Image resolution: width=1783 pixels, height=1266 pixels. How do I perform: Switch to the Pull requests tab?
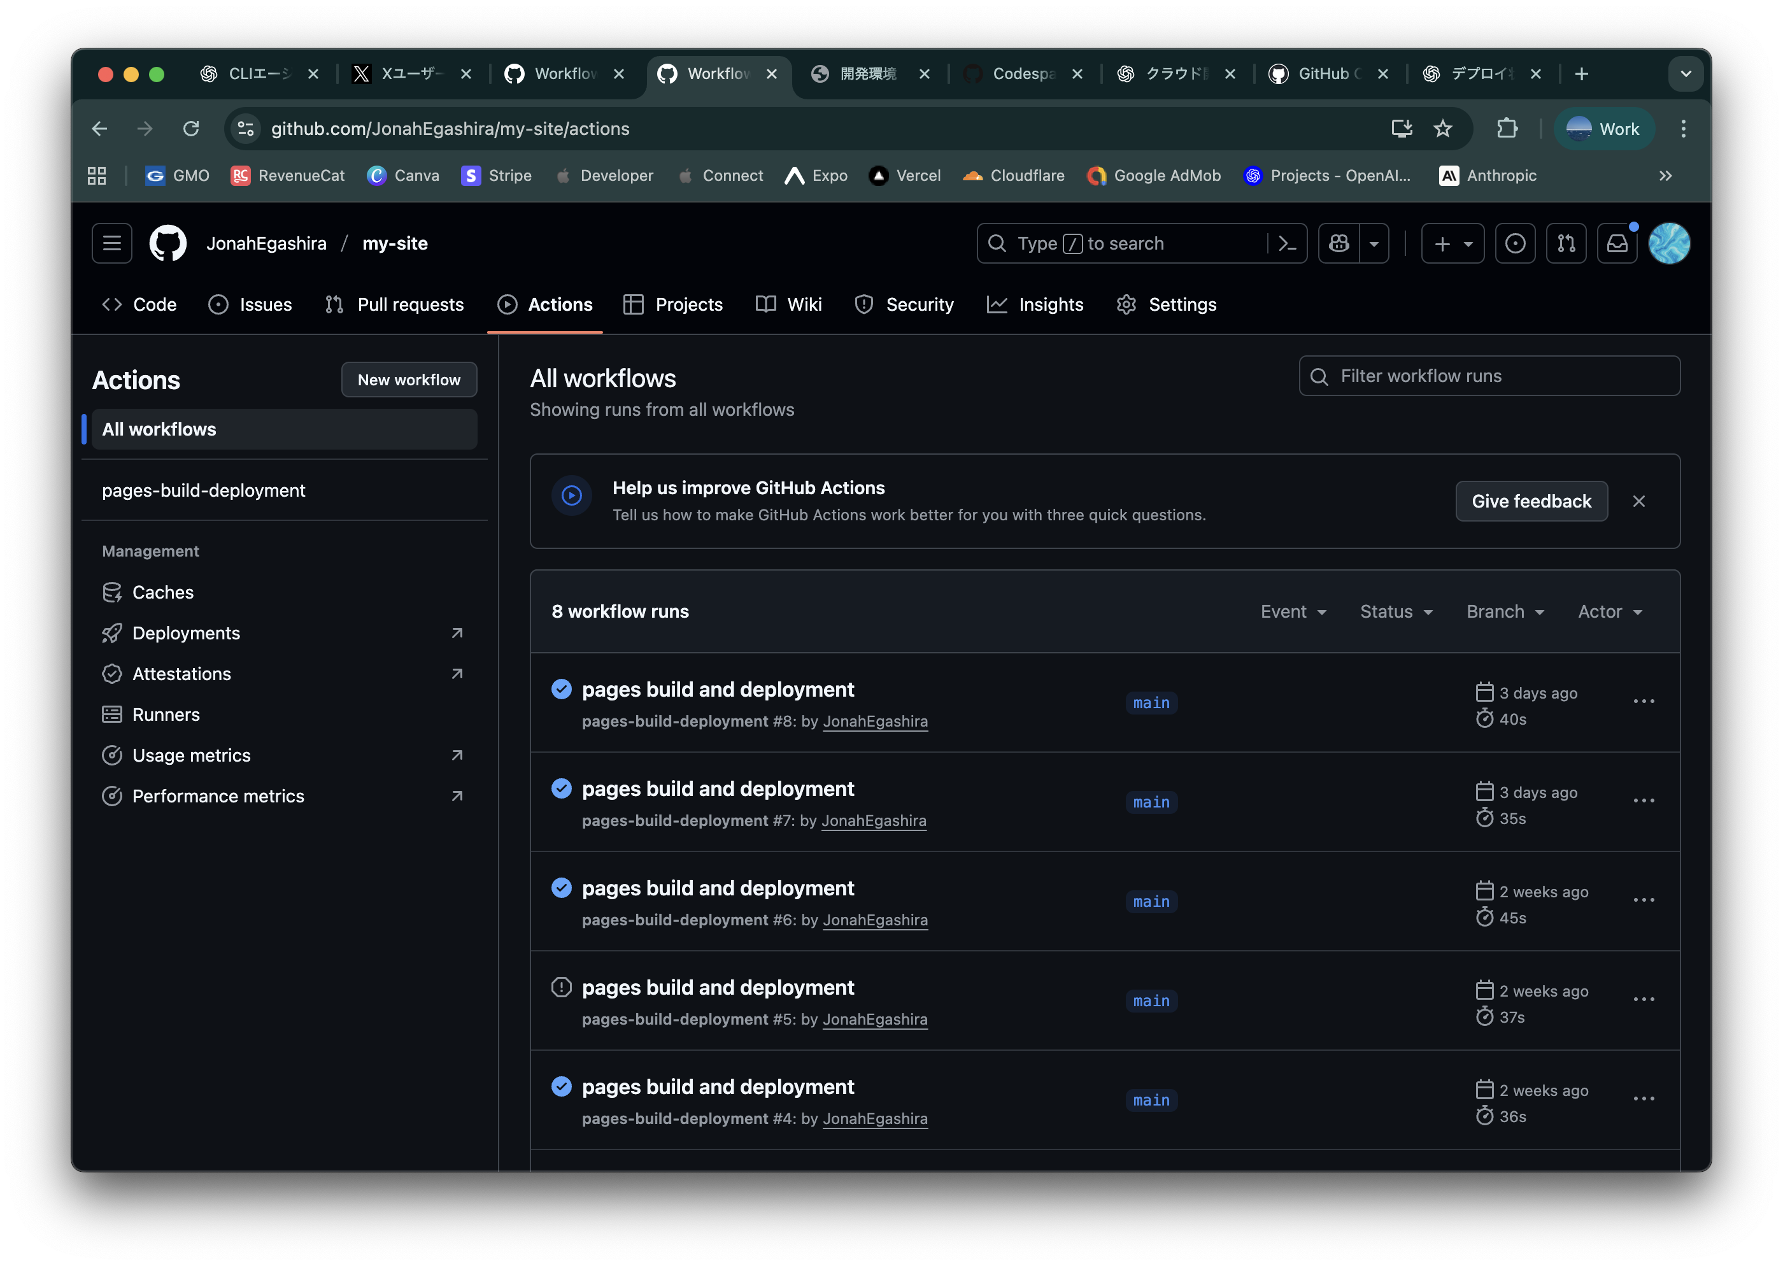[x=394, y=305]
